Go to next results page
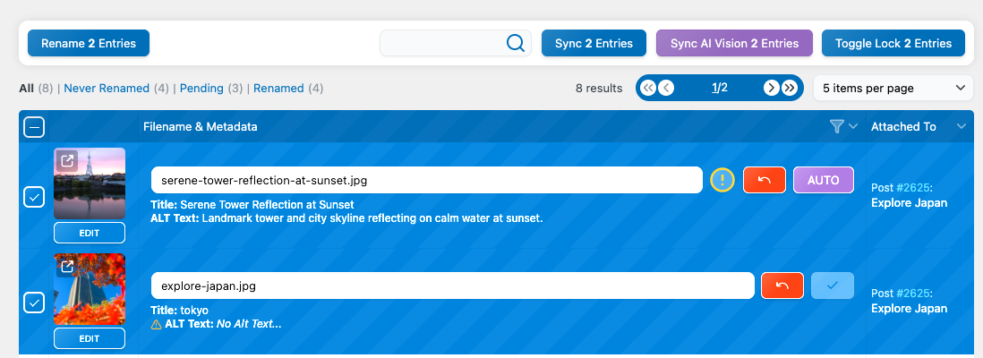This screenshot has height=358, width=983. (771, 88)
